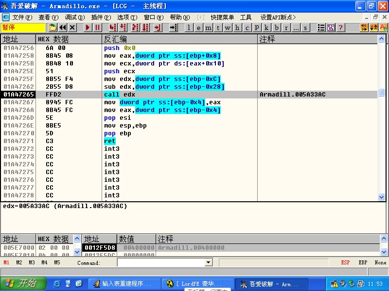Open the 文件(F) menu
Image resolution: width=389 pixels, height=291 pixels.
point(22,17)
